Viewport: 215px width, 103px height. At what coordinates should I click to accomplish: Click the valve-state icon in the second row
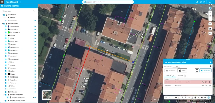203,86
